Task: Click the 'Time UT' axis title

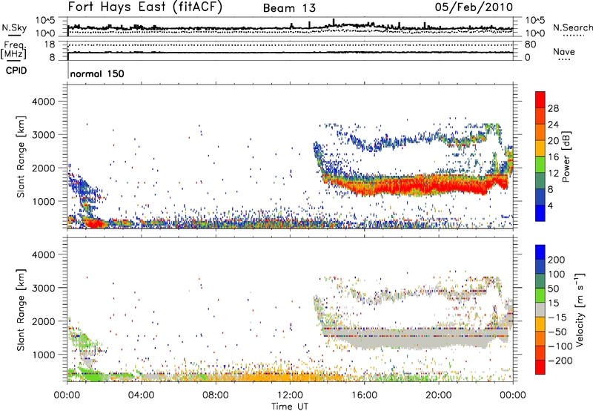Action: click(x=290, y=407)
